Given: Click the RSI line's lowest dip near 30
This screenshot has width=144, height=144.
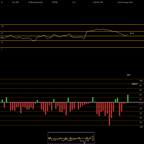Looking at the screenshot, I should point(33,41).
